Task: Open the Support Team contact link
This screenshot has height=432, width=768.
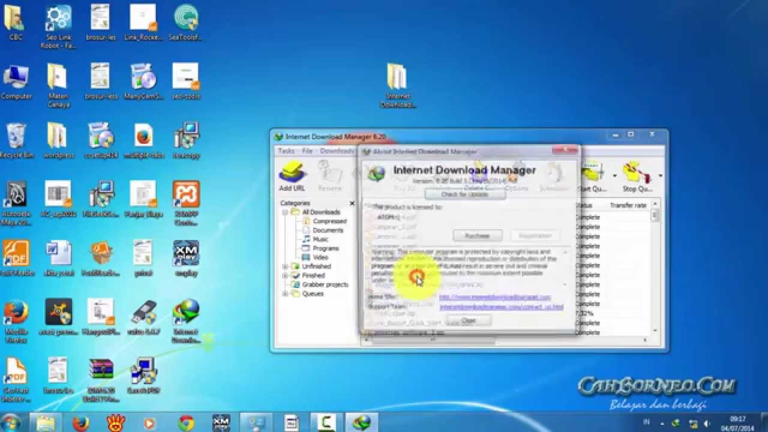Action: pos(502,307)
